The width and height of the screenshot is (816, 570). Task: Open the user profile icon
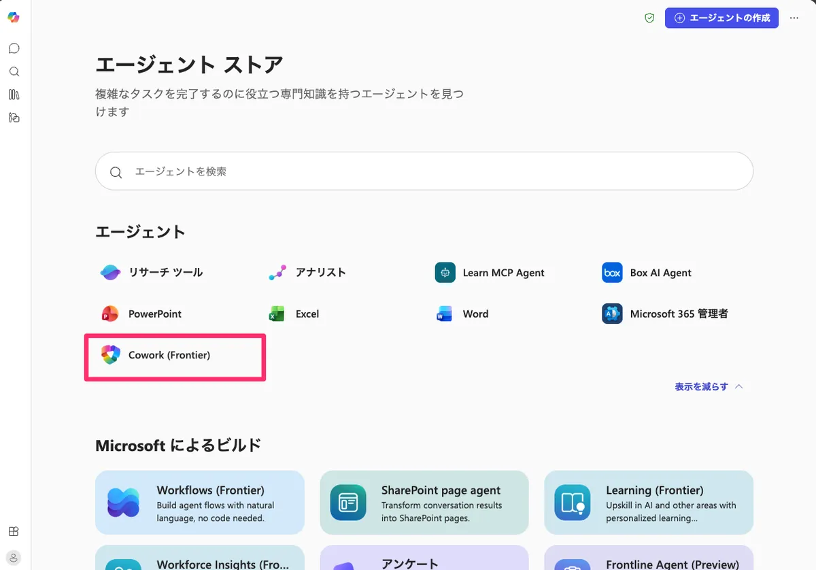pos(14,556)
